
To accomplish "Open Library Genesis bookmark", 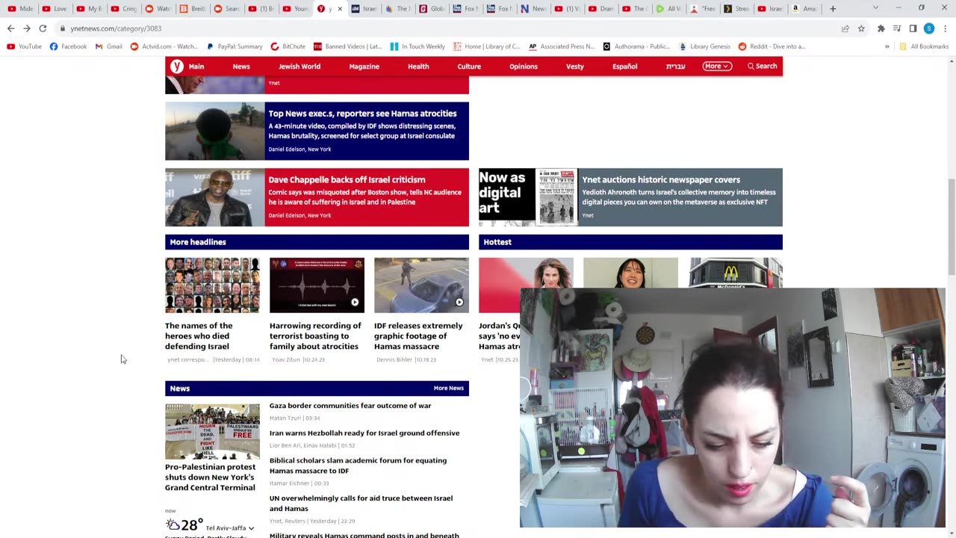I will pos(704,46).
